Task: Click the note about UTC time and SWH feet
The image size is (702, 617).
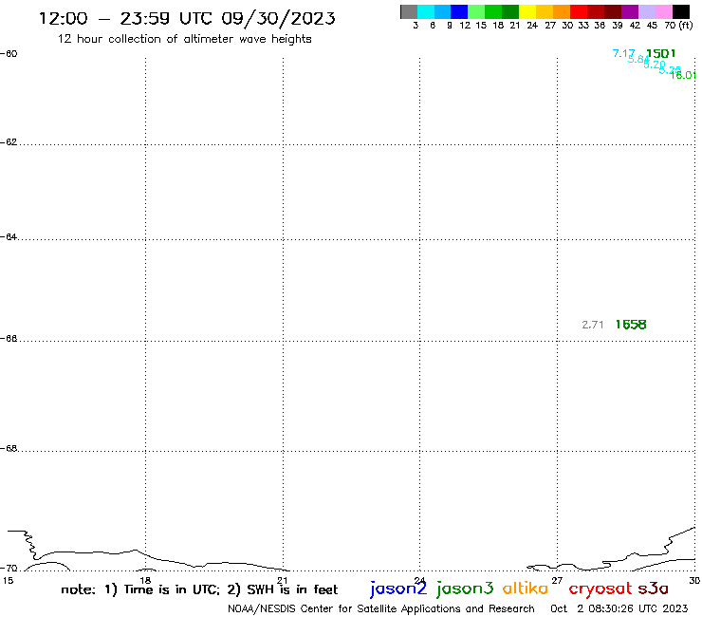Action: pos(199,589)
